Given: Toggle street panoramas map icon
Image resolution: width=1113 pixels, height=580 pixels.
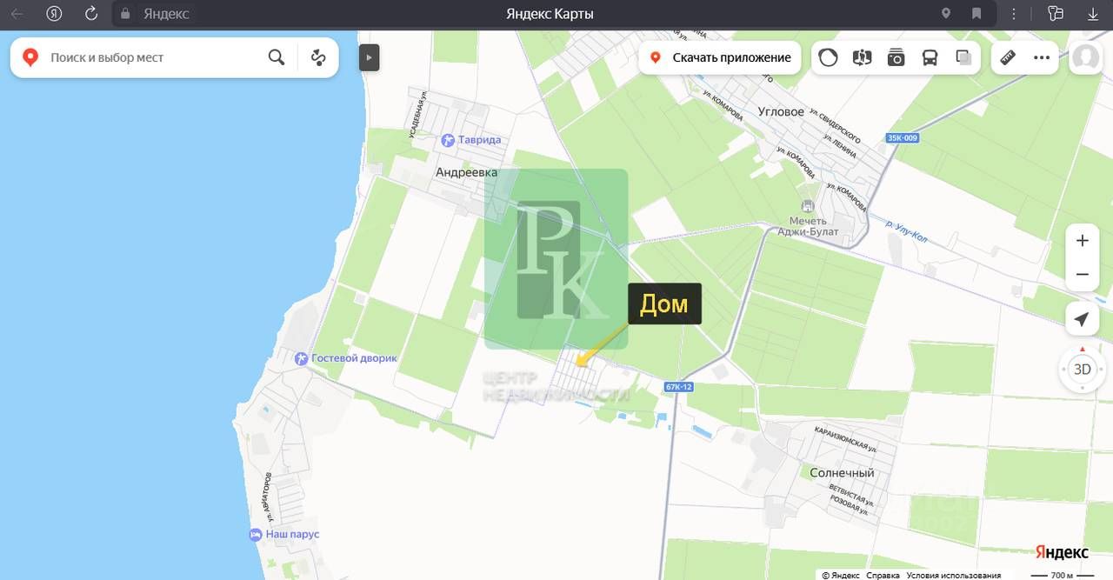Looking at the screenshot, I should tap(863, 57).
